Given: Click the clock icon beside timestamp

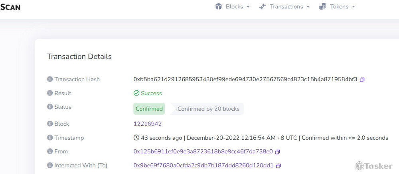Looking at the screenshot, I should (x=136, y=138).
